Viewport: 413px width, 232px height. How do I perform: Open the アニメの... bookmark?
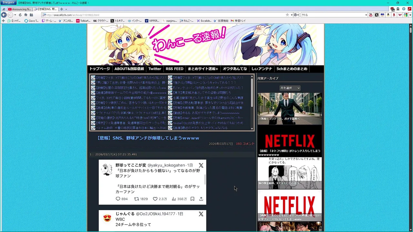click(66, 21)
